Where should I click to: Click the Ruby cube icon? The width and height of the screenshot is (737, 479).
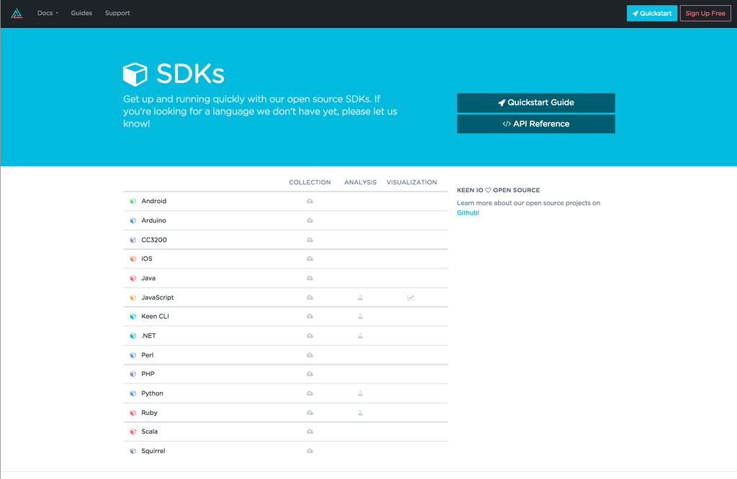[133, 413]
